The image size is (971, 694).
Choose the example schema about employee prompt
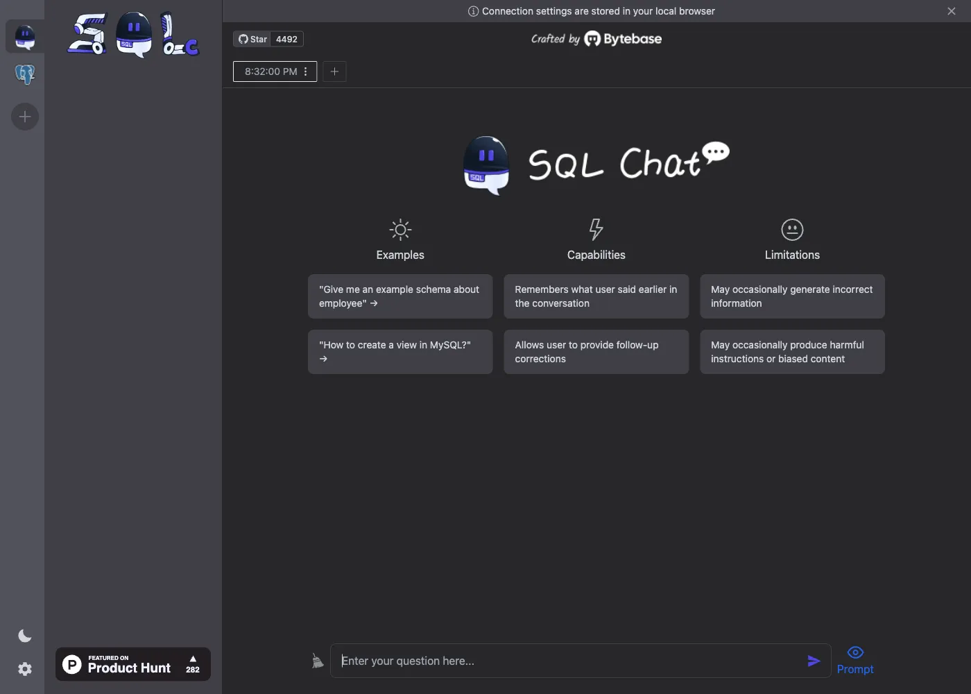[400, 296]
